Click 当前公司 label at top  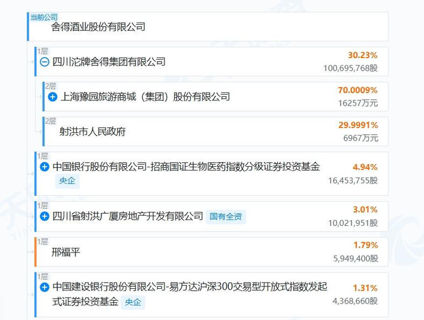44,17
